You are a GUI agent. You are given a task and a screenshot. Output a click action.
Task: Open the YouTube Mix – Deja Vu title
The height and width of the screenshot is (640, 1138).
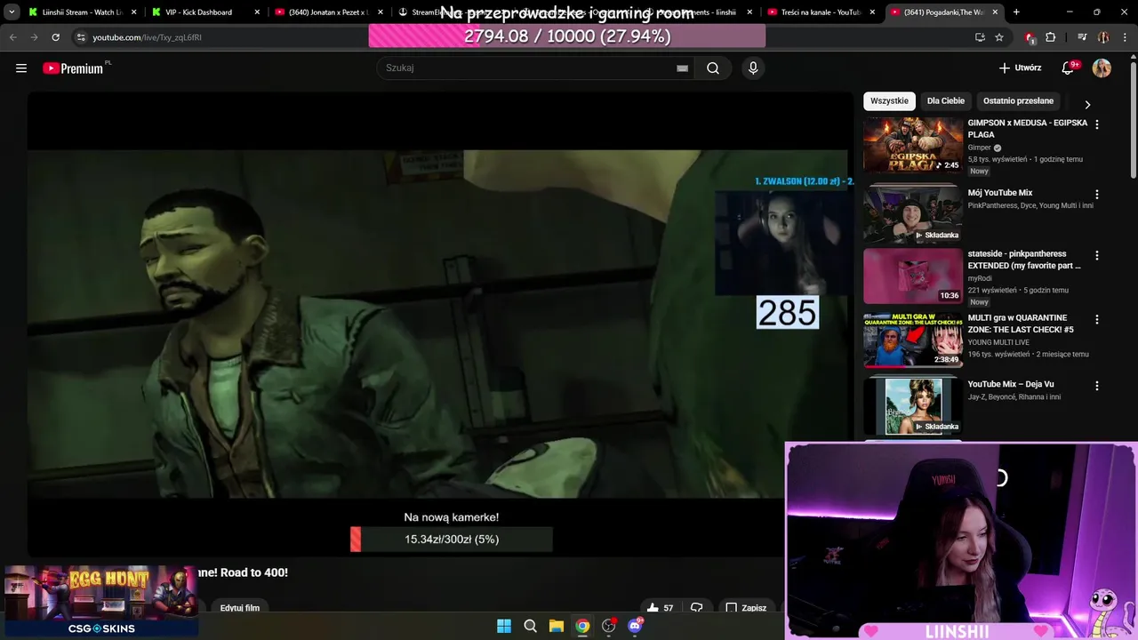click(x=1011, y=384)
